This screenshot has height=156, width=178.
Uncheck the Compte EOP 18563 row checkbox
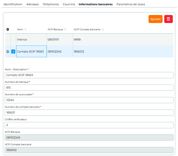click(13, 51)
